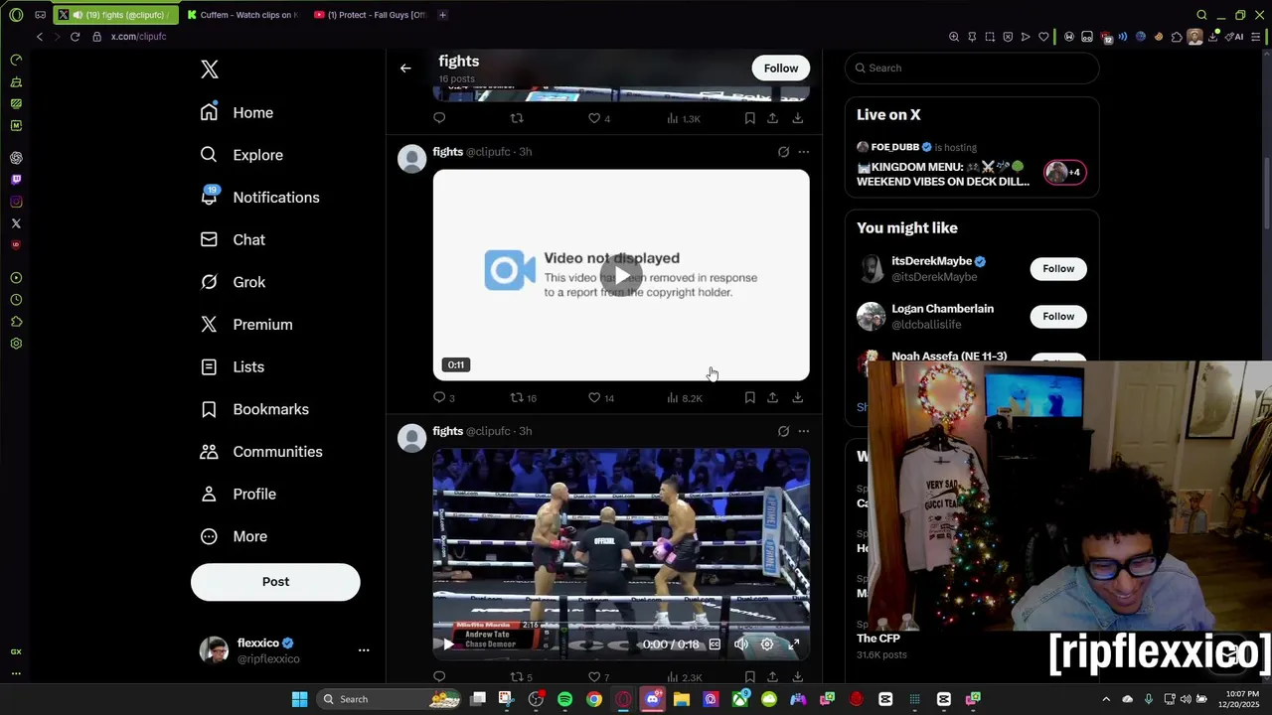Open Profile in sidebar
This screenshot has height=715, width=1272.
point(238,494)
